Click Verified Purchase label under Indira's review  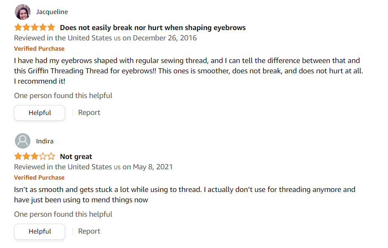coord(39,178)
